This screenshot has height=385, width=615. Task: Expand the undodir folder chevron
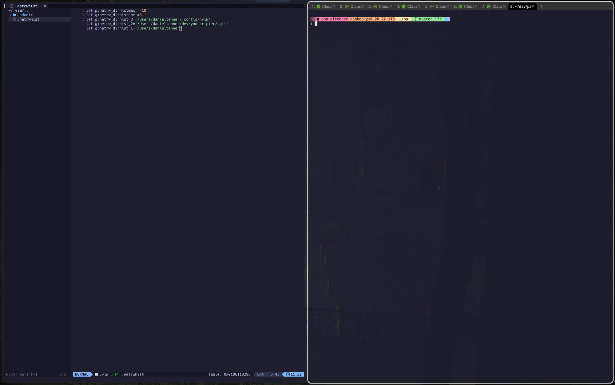[10, 15]
